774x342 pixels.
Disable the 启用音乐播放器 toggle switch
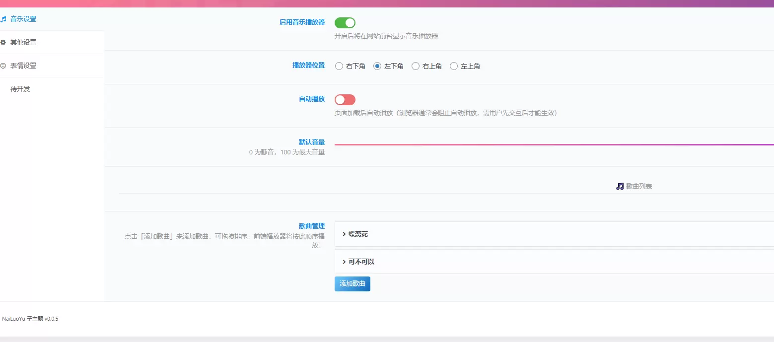tap(345, 22)
